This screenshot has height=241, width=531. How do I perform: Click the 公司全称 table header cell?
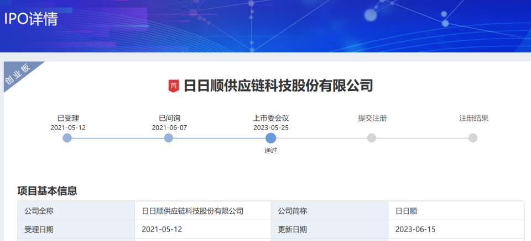[x=76, y=211]
